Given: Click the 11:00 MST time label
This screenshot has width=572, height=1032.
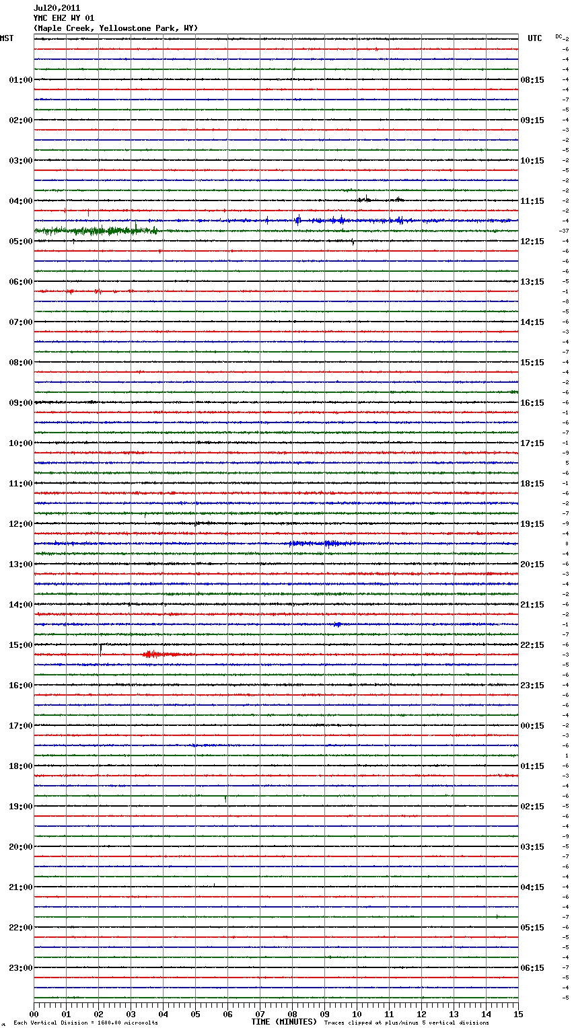Looking at the screenshot, I should pos(21,484).
